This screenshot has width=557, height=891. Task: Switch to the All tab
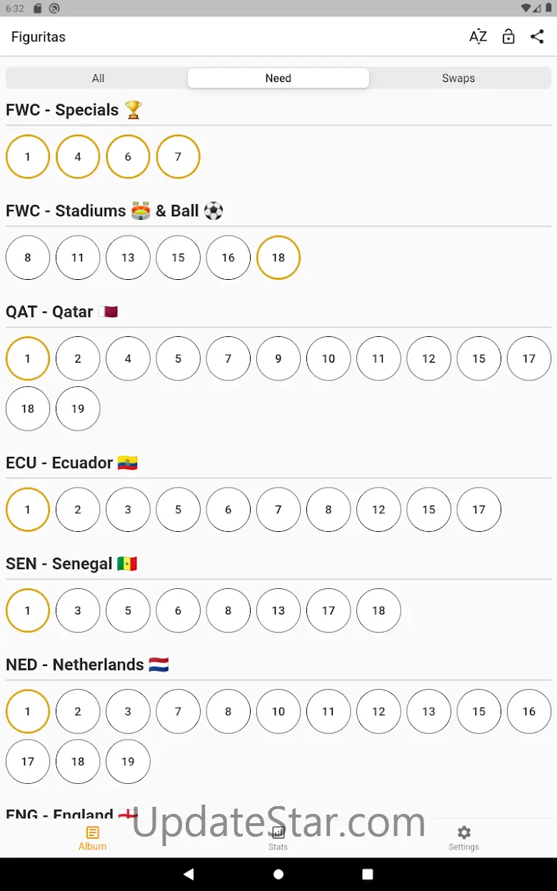point(98,79)
